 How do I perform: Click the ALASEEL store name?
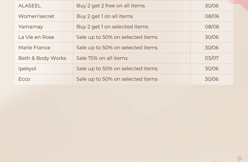(29, 6)
